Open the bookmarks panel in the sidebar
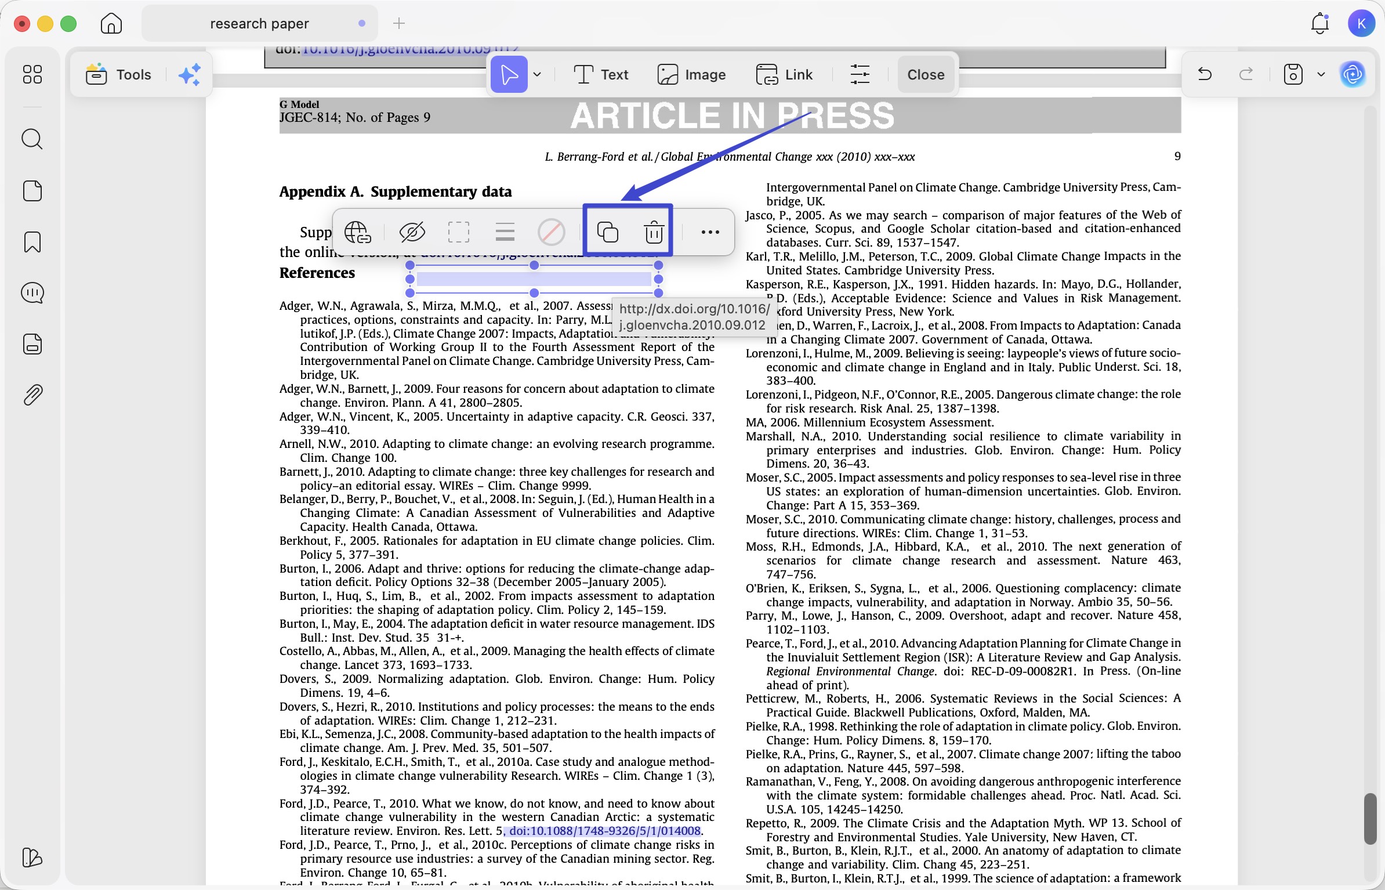Viewport: 1385px width, 890px height. (x=32, y=242)
